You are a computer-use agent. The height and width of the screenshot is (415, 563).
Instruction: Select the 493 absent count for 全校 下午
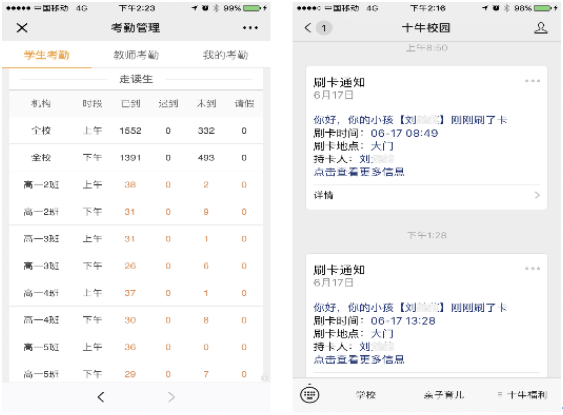point(206,158)
